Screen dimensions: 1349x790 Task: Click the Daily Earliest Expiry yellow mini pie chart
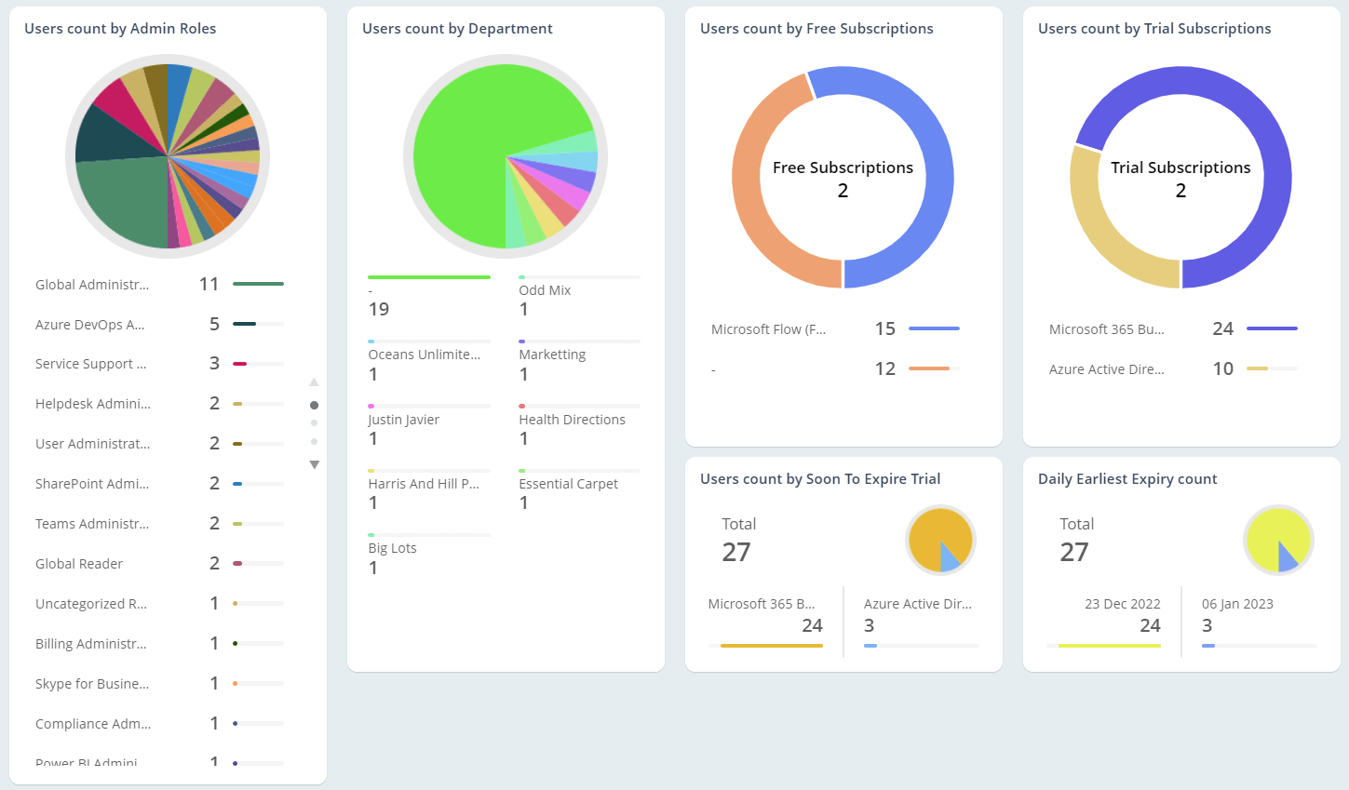tap(1277, 540)
